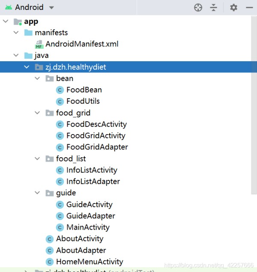The height and width of the screenshot is (272, 257).
Task: Select MainActivity in the tree
Action: (x=88, y=227)
